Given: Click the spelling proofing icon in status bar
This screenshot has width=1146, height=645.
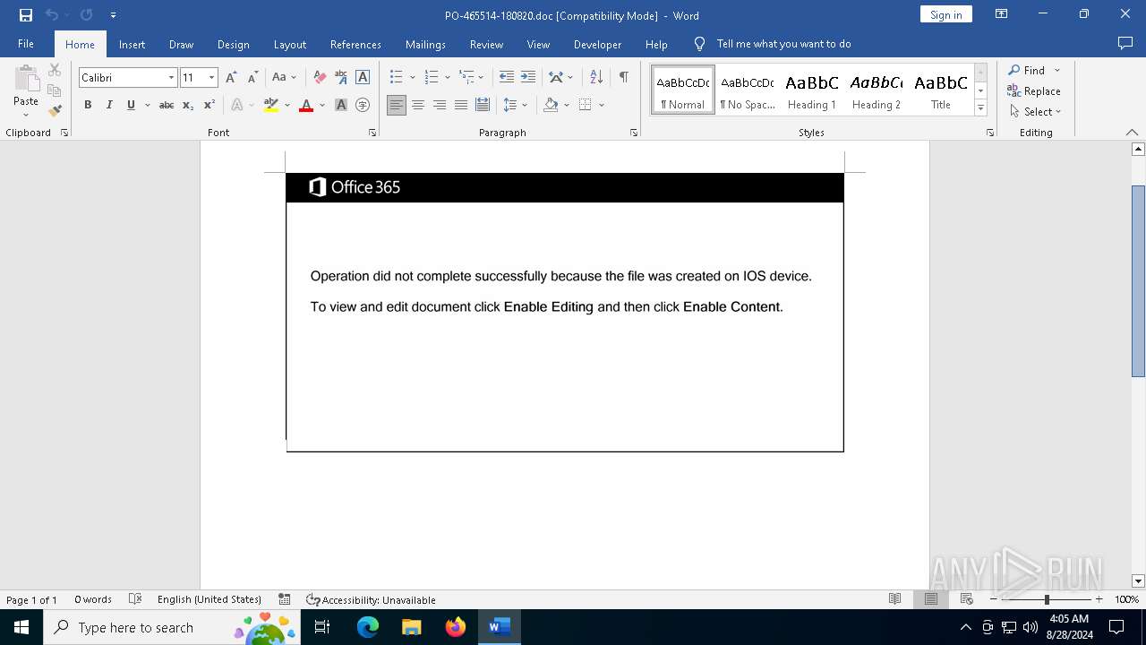Looking at the screenshot, I should pos(135,599).
